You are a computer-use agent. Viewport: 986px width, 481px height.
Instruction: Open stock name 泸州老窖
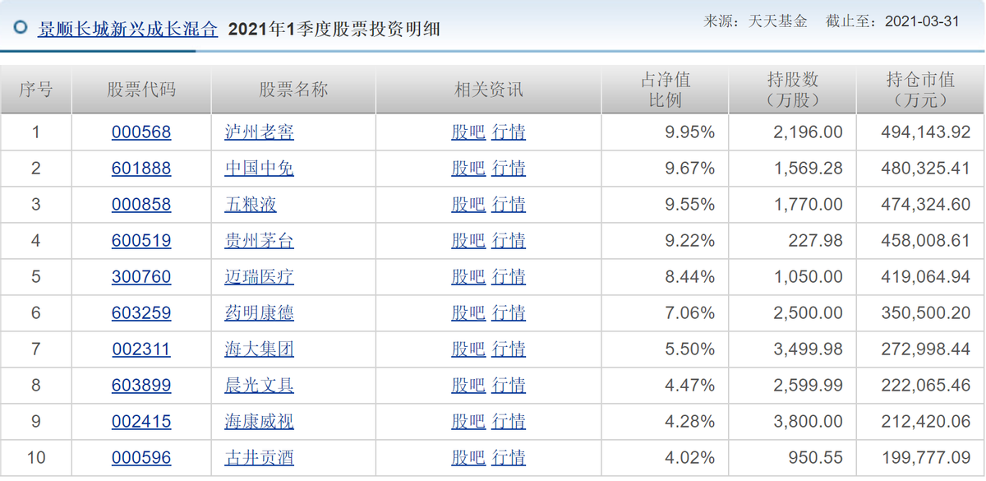260,132
